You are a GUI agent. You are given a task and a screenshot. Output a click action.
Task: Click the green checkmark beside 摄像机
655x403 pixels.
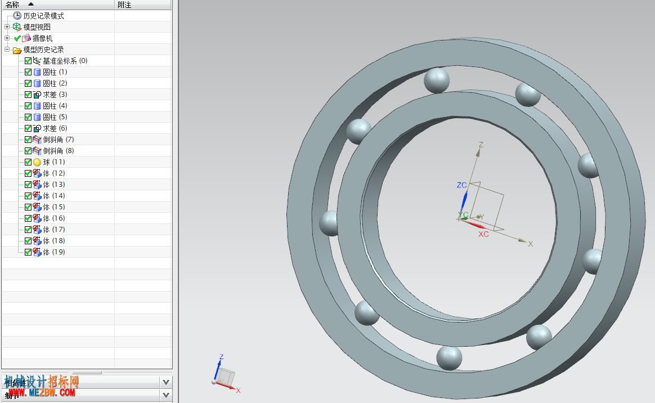17,38
